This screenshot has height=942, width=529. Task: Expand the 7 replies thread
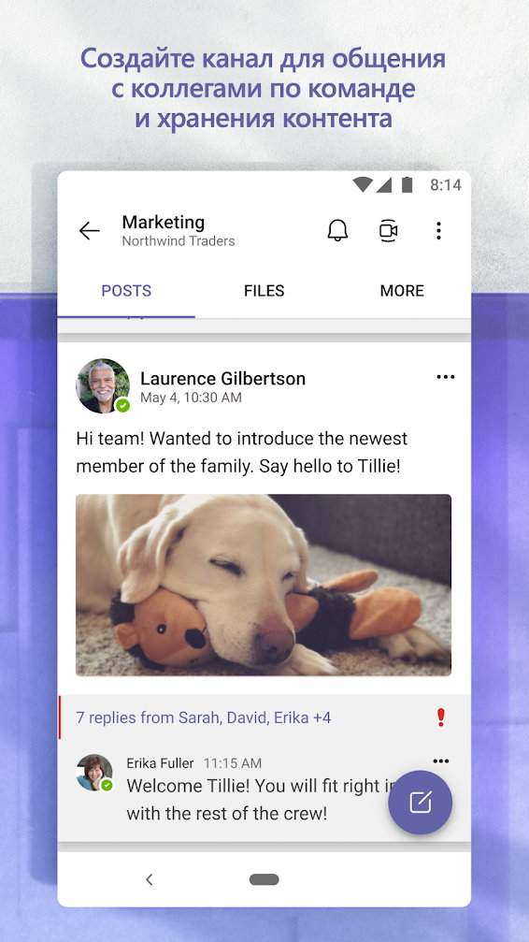pos(204,717)
